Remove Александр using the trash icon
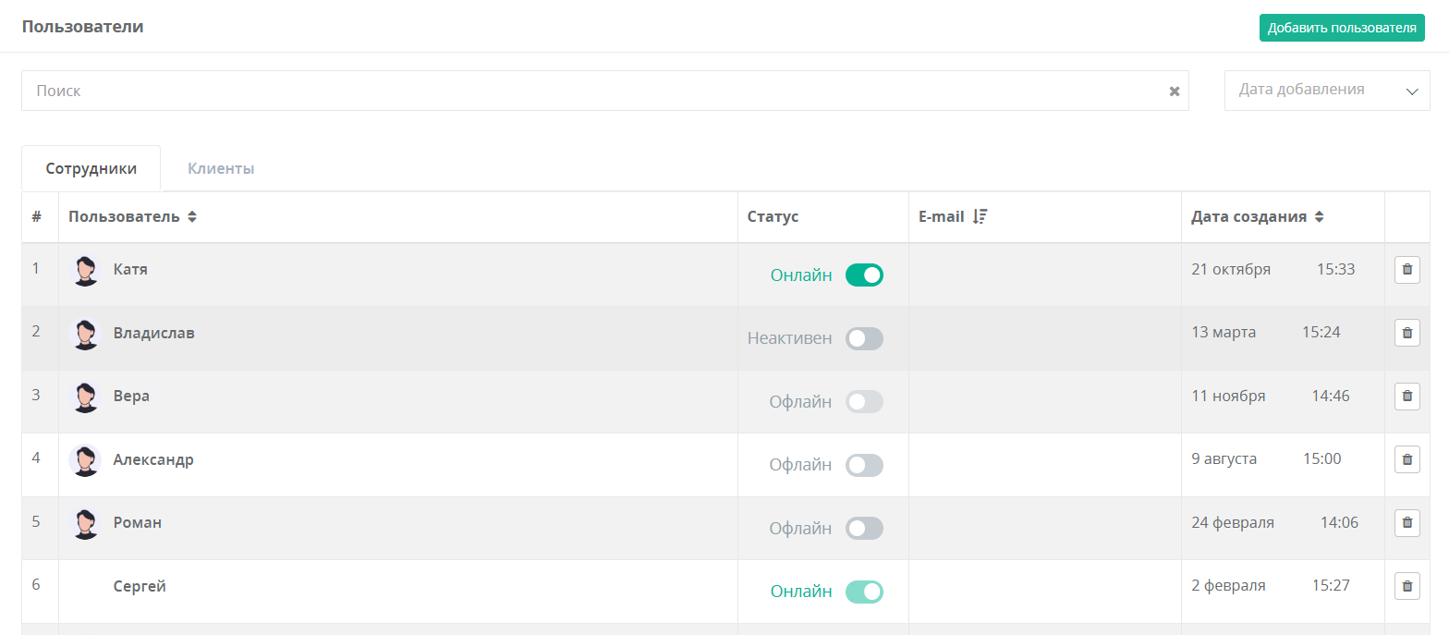The width and height of the screenshot is (1449, 635). click(x=1406, y=458)
